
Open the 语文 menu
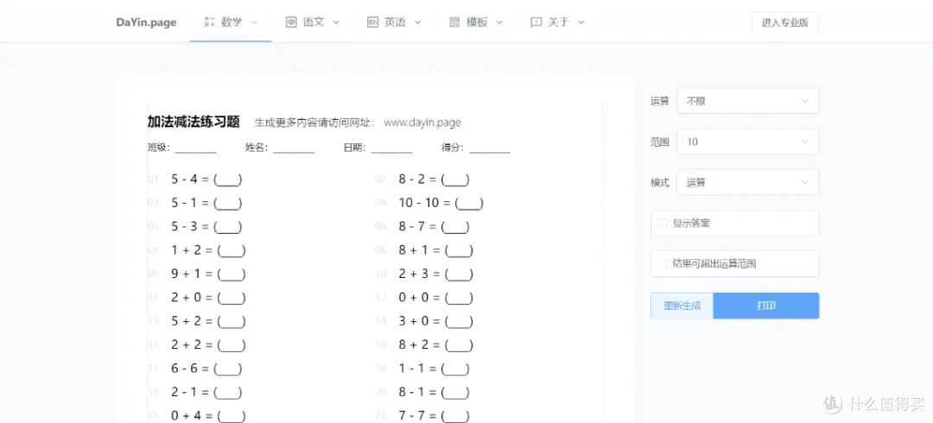pyautogui.click(x=314, y=22)
